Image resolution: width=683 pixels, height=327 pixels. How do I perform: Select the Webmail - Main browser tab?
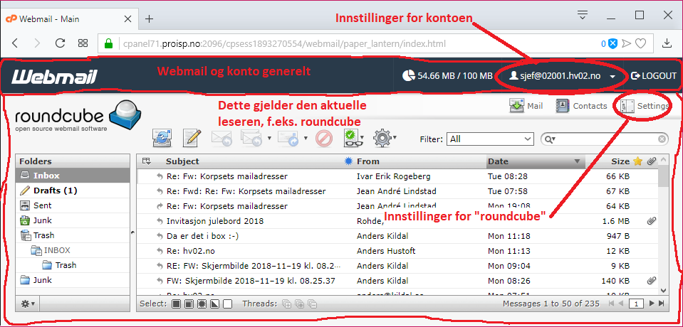[68, 19]
